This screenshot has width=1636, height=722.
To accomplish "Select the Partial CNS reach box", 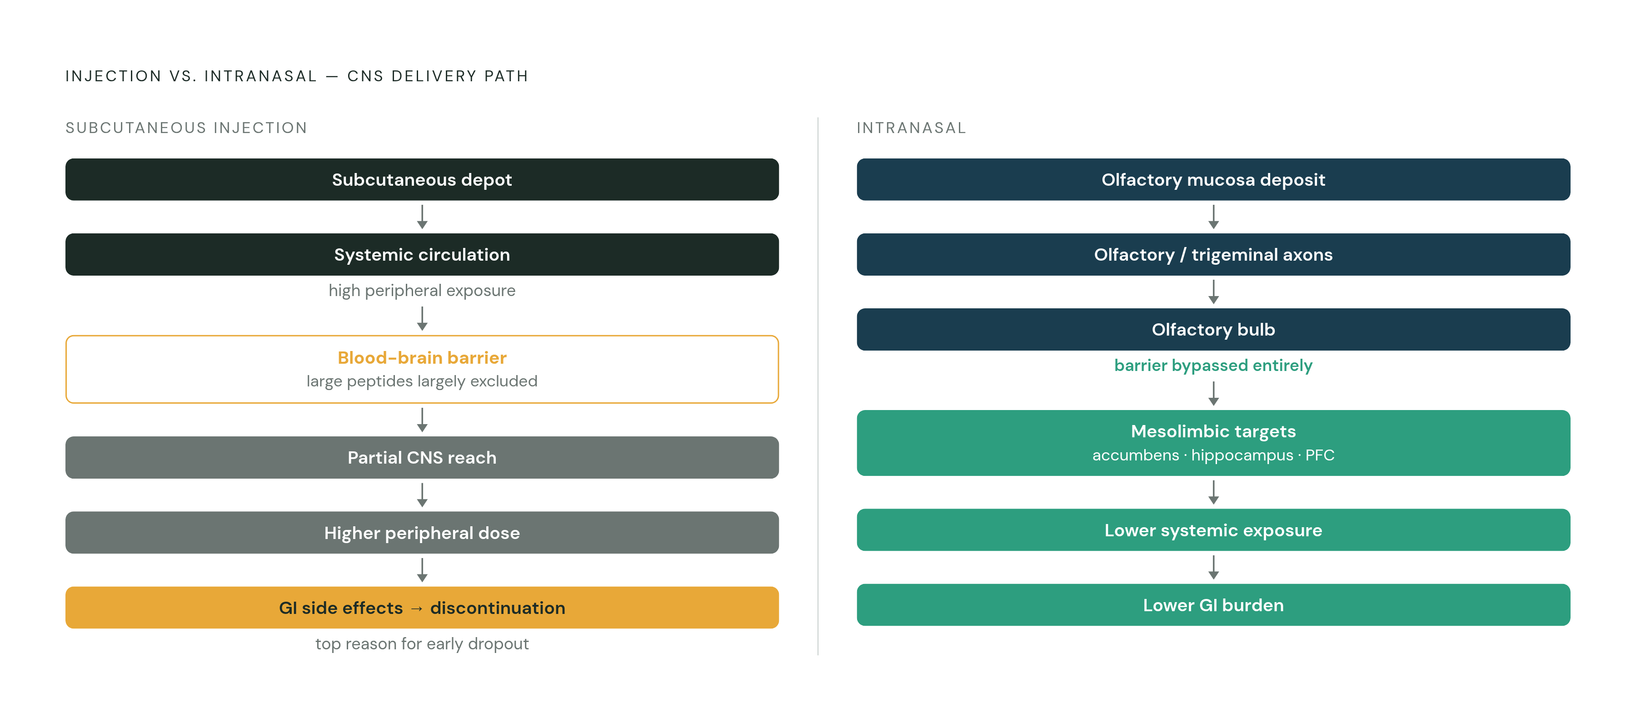I will tap(422, 457).
